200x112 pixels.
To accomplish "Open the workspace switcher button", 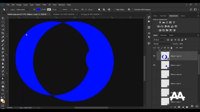I will (195, 10).
